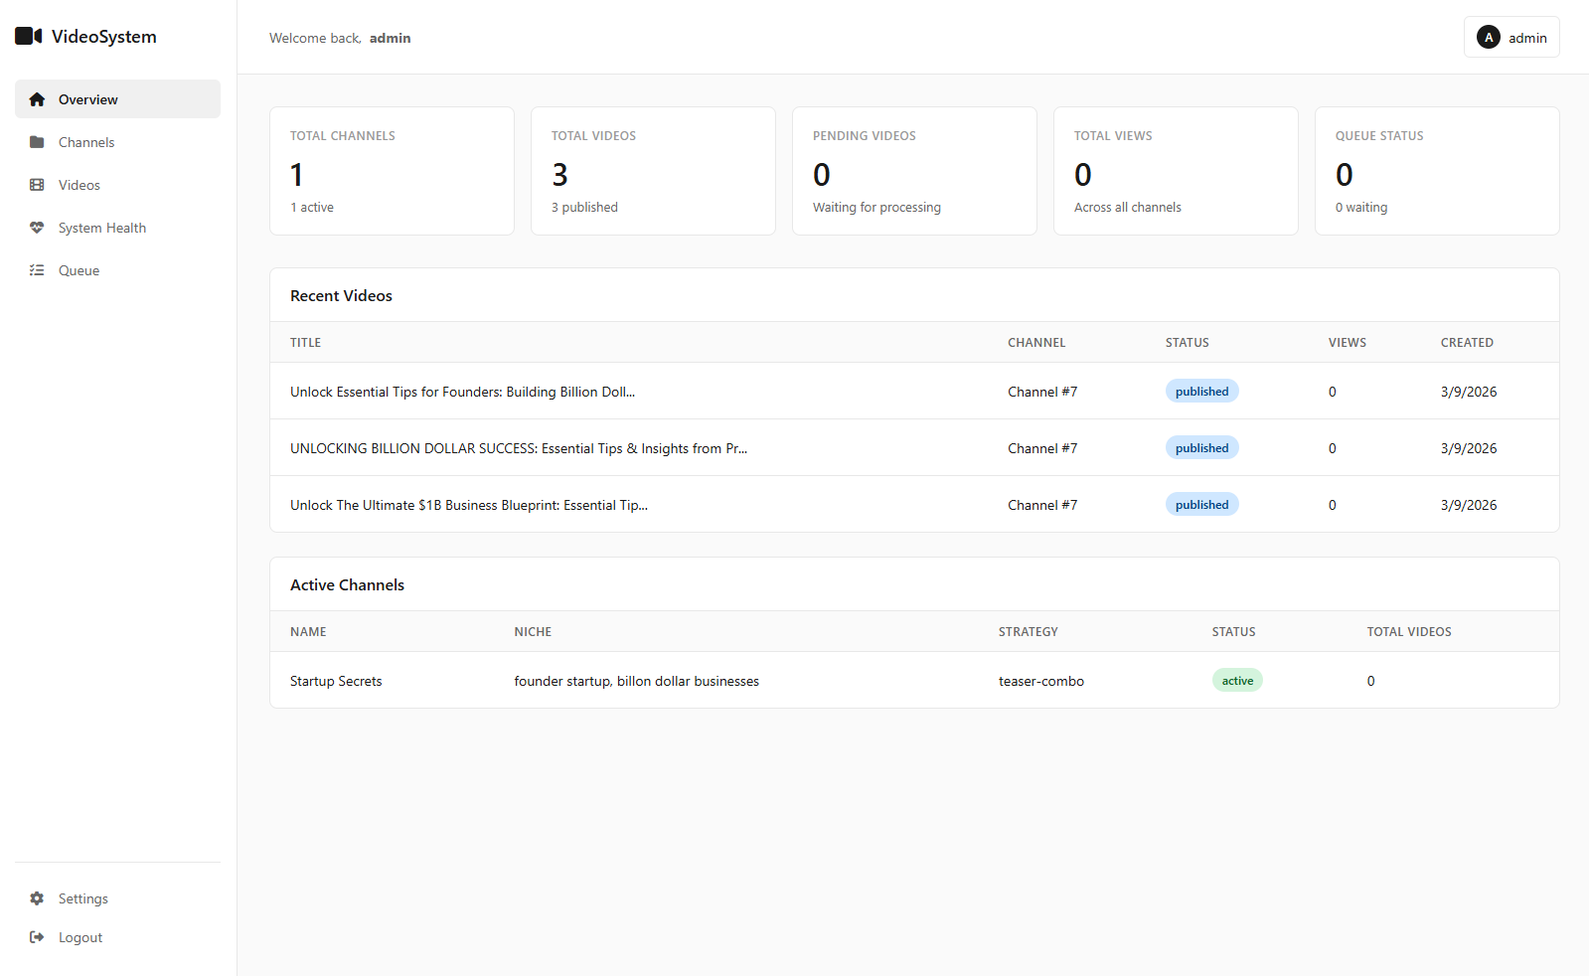Screen dimensions: 1589x976
Task: Click the System Health heartbeat icon
Action: click(37, 228)
